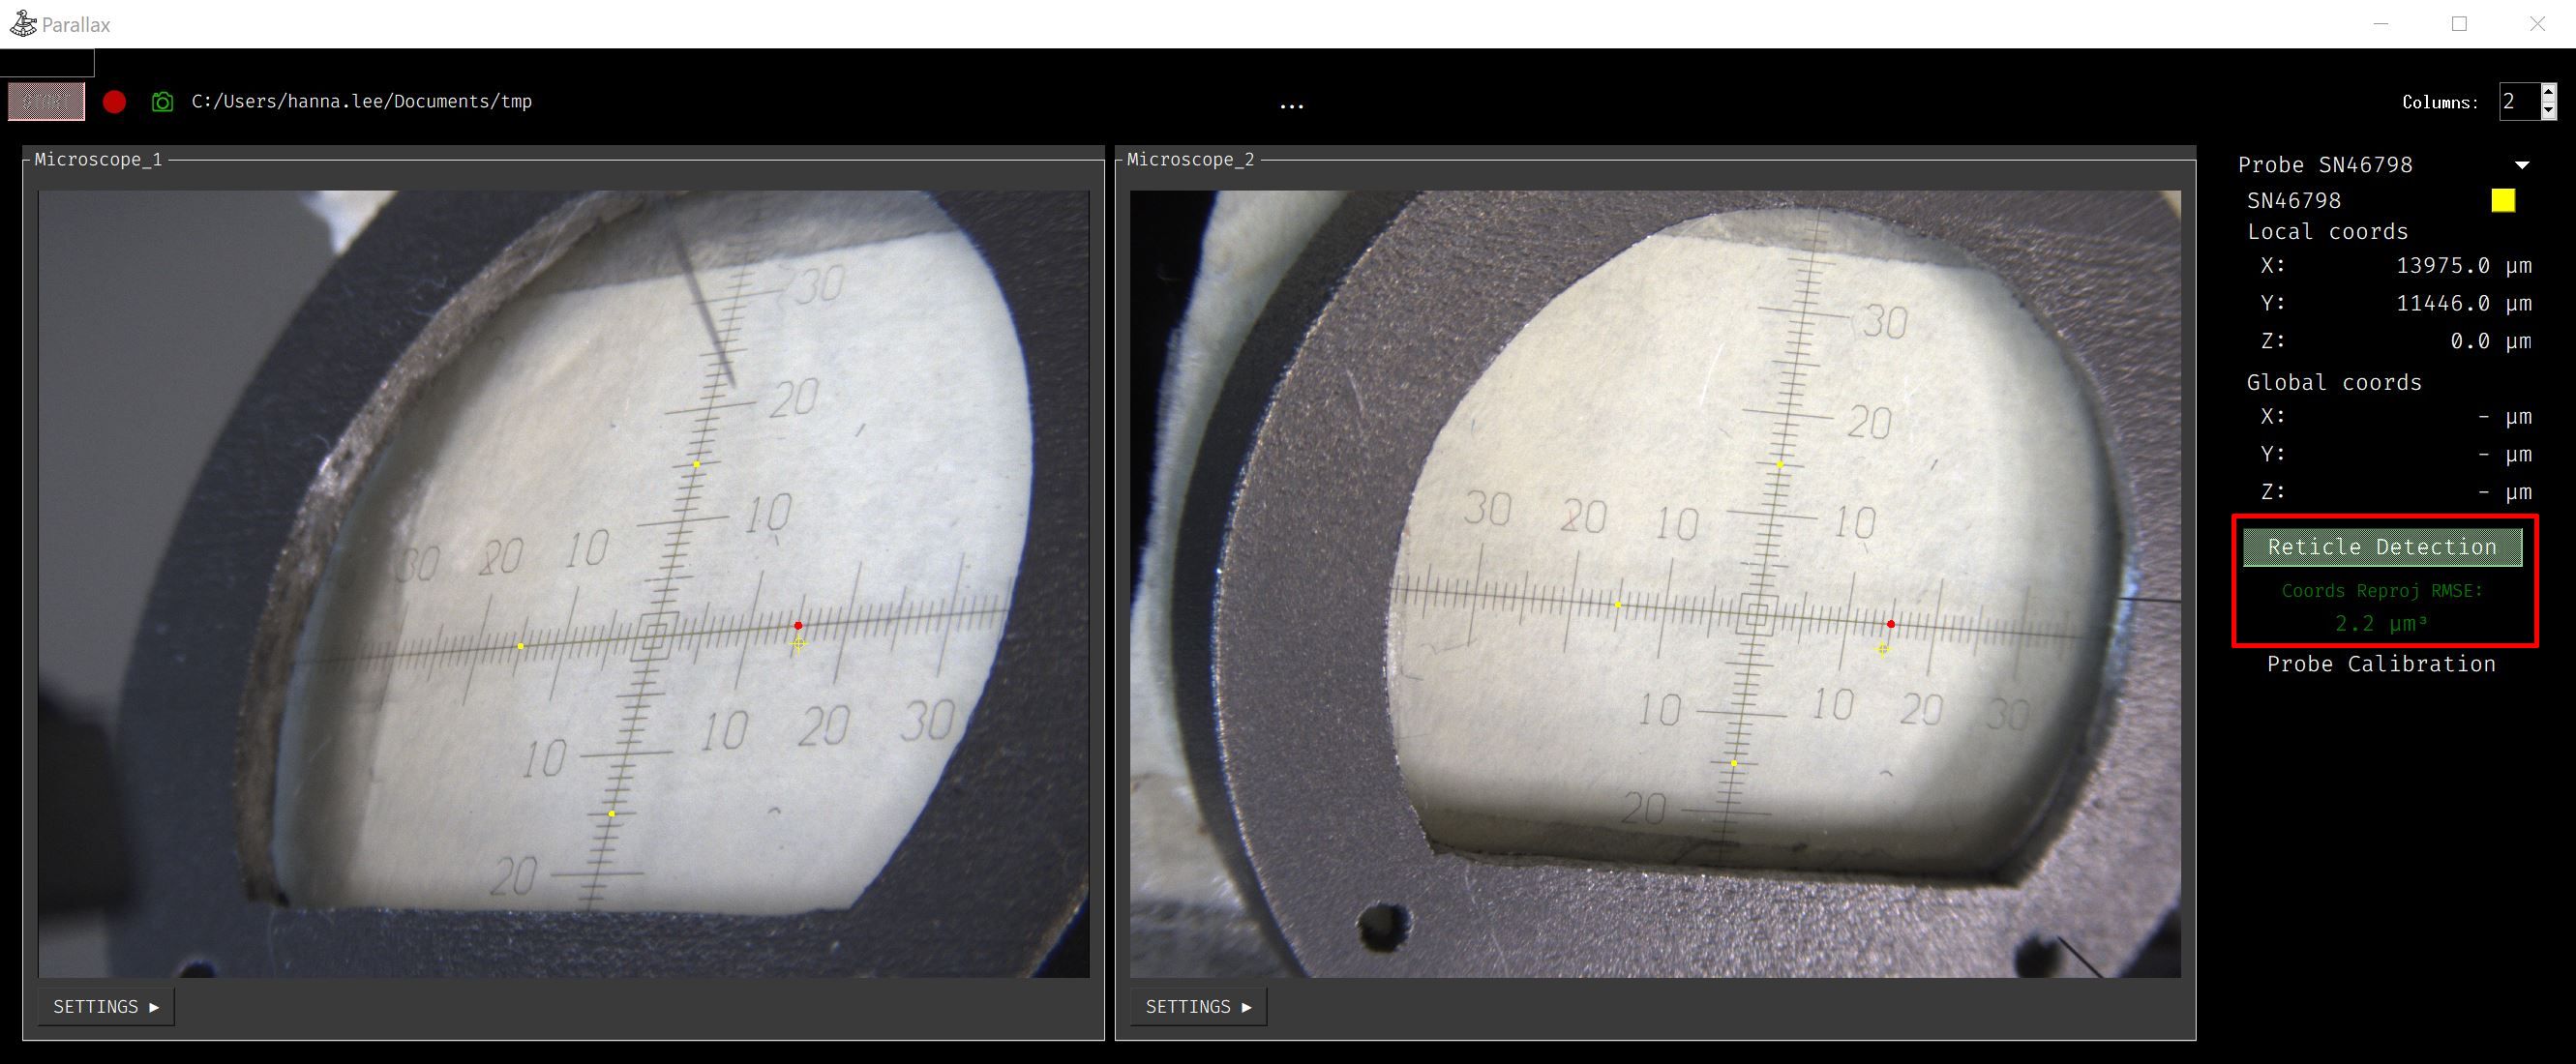The width and height of the screenshot is (2576, 1064).
Task: Click the red record circle button
Action: point(114,102)
